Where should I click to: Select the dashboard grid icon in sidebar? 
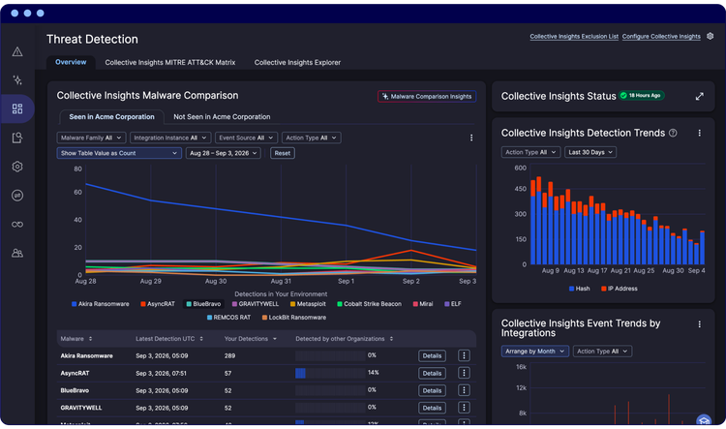pos(17,108)
